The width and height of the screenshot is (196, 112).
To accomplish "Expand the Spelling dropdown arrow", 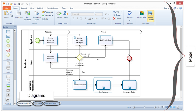I will (x=130, y=20).
